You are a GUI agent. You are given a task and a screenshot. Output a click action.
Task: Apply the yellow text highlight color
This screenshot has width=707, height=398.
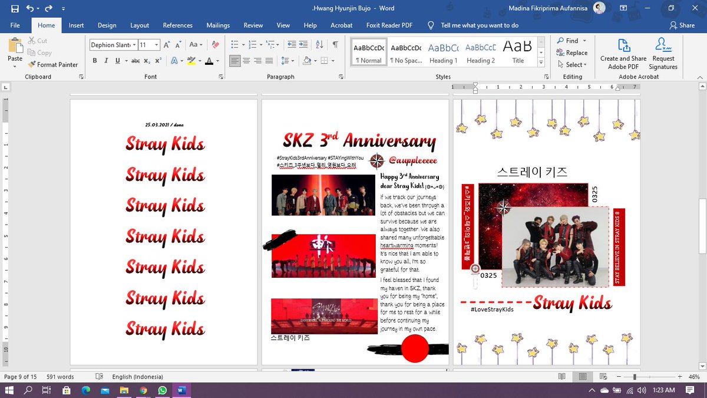pyautogui.click(x=191, y=61)
